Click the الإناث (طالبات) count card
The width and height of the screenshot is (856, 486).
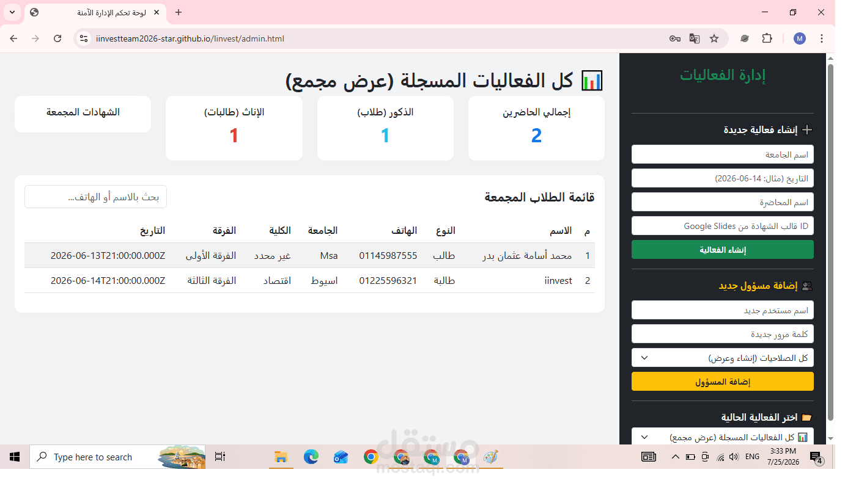point(234,128)
